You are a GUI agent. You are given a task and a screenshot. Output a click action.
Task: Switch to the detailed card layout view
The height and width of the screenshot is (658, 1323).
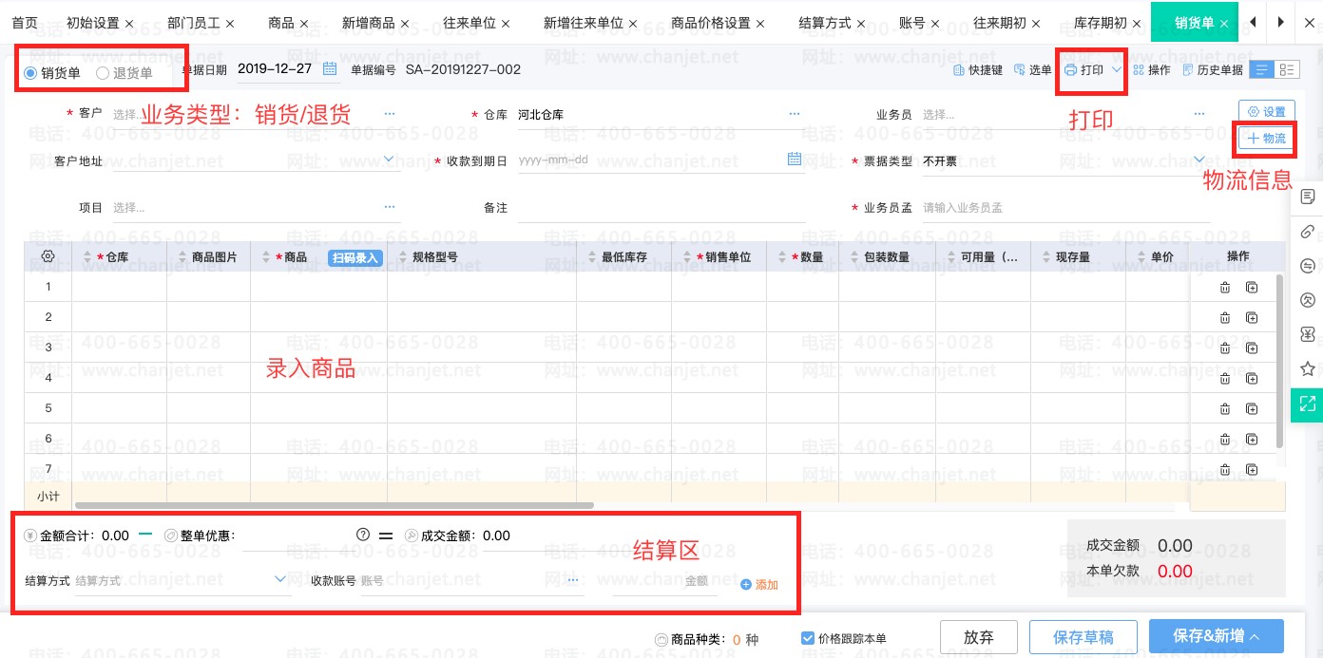pos(1287,69)
